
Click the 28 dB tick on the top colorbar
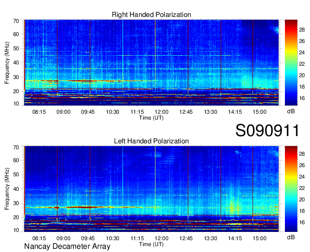coord(302,30)
